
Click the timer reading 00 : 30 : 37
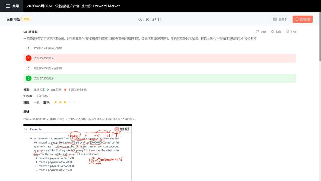tap(147, 19)
